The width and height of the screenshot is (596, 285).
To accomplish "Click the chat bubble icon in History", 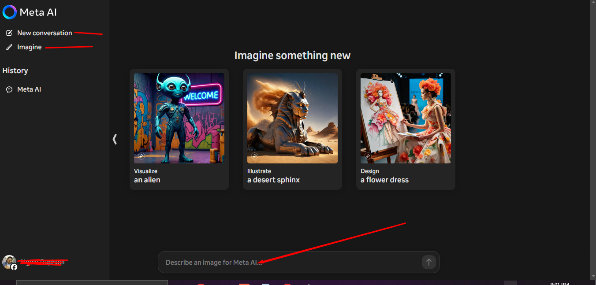I will pos(9,89).
